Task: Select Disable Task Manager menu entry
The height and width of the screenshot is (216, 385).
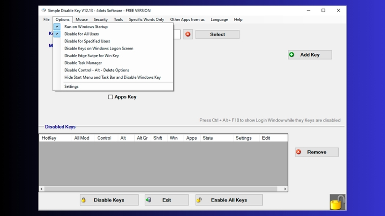Action: point(113,63)
